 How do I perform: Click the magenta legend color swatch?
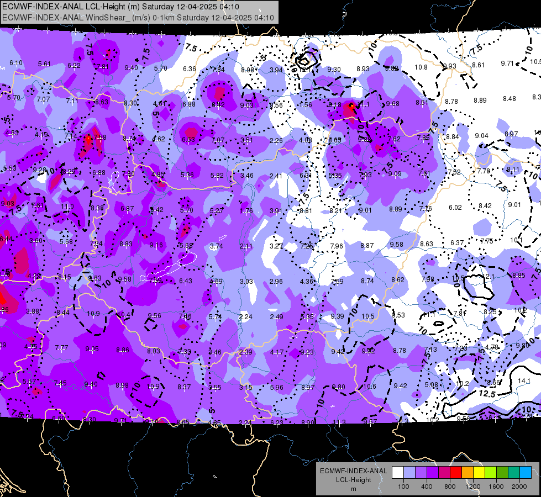pyautogui.click(x=444, y=473)
